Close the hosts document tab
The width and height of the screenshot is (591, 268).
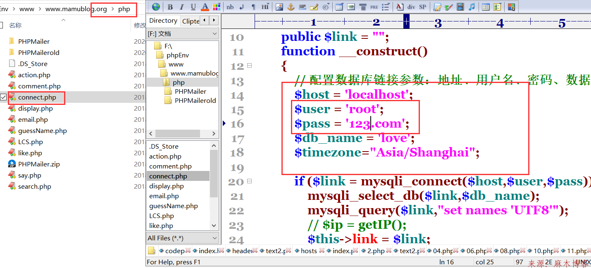tap(322, 251)
